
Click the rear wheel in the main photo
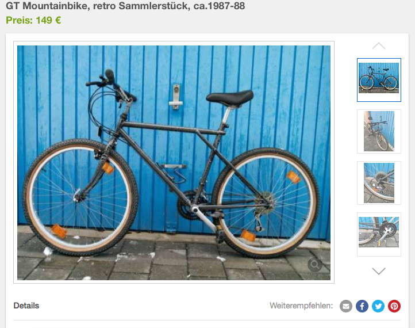coord(266,203)
